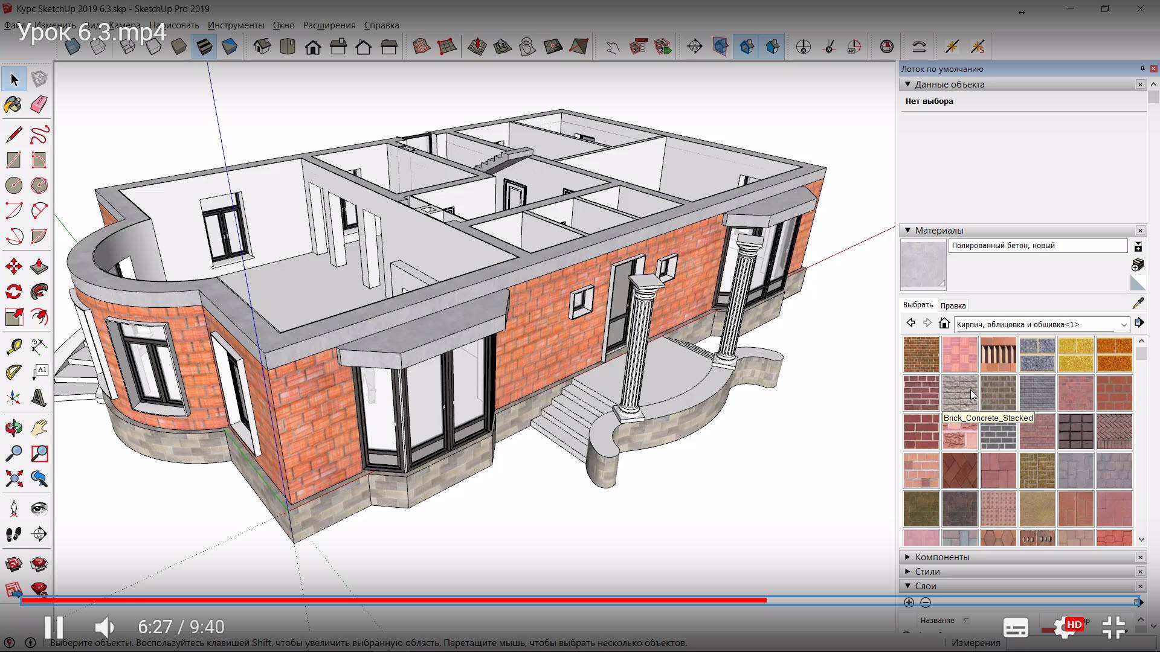This screenshot has height=652, width=1160.
Task: Pick the Zoom magnifier tool
Action: click(x=13, y=453)
